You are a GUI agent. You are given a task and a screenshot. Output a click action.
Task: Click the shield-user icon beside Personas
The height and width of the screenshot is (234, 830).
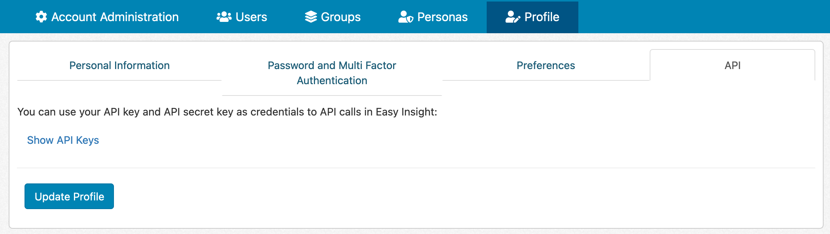point(405,17)
